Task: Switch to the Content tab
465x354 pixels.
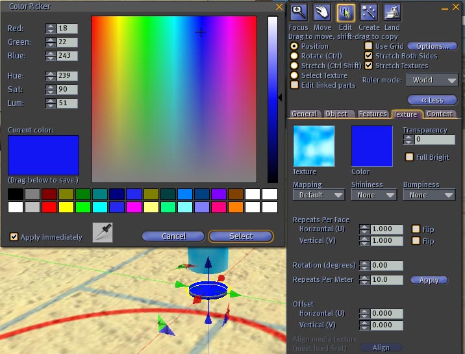Action: [440, 114]
